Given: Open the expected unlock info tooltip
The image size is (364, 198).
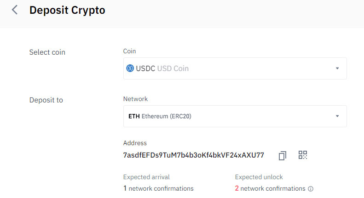Looking at the screenshot, I should (x=311, y=189).
